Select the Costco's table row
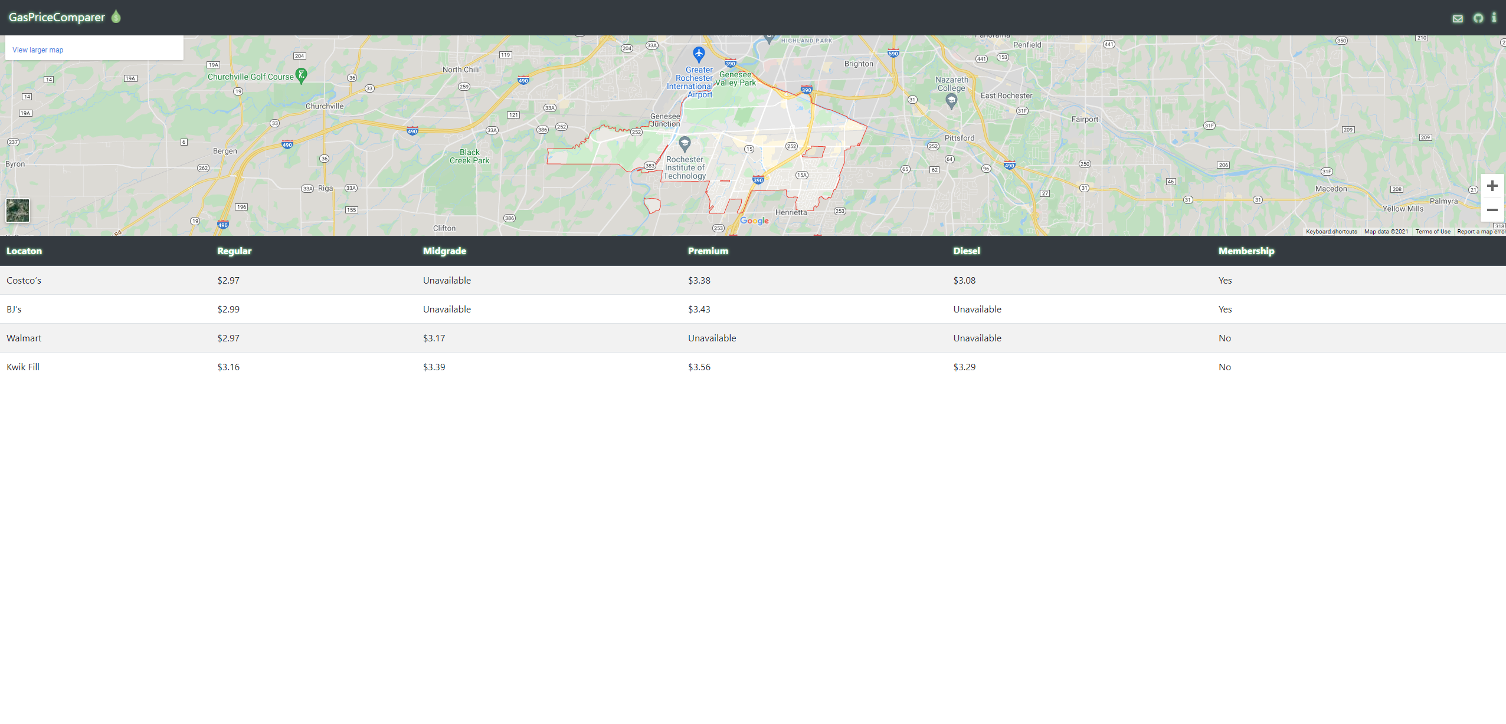The width and height of the screenshot is (1506, 724). click(x=24, y=281)
